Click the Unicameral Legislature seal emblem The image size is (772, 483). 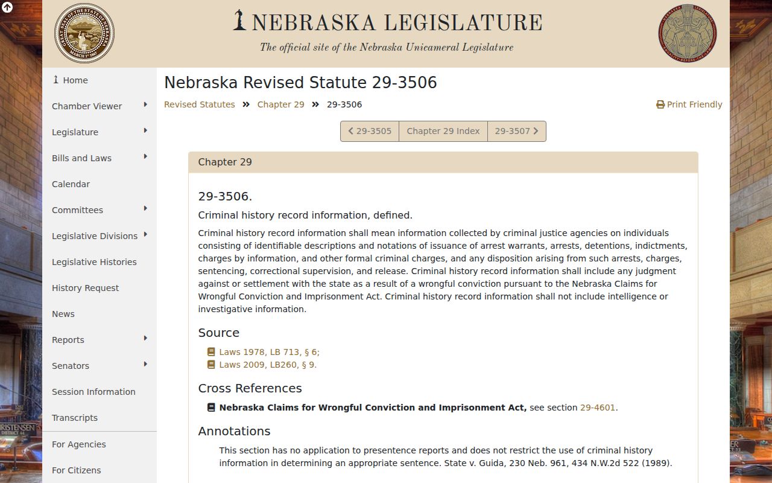[688, 34]
